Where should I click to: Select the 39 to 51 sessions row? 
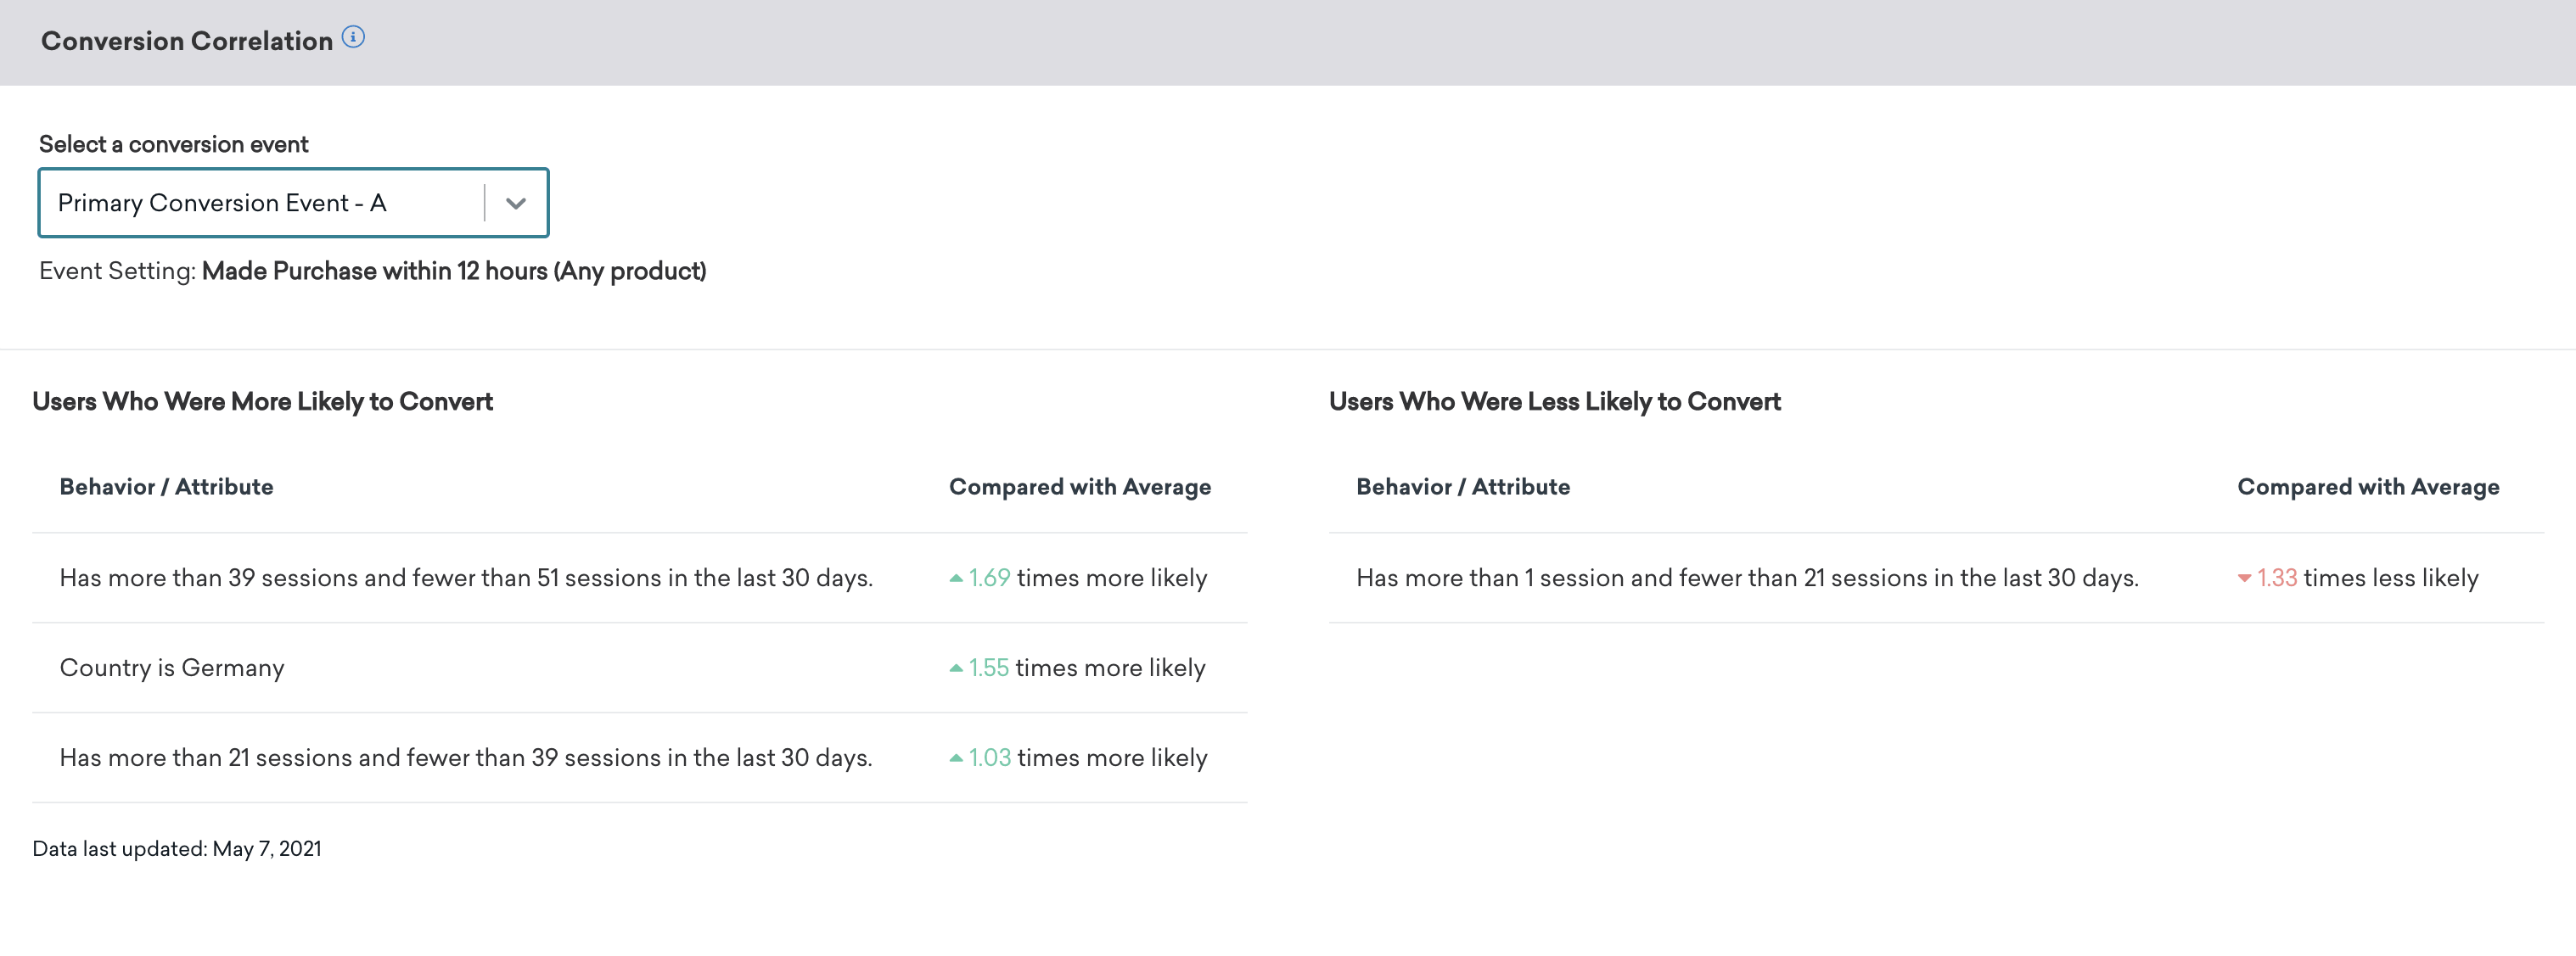point(466,579)
